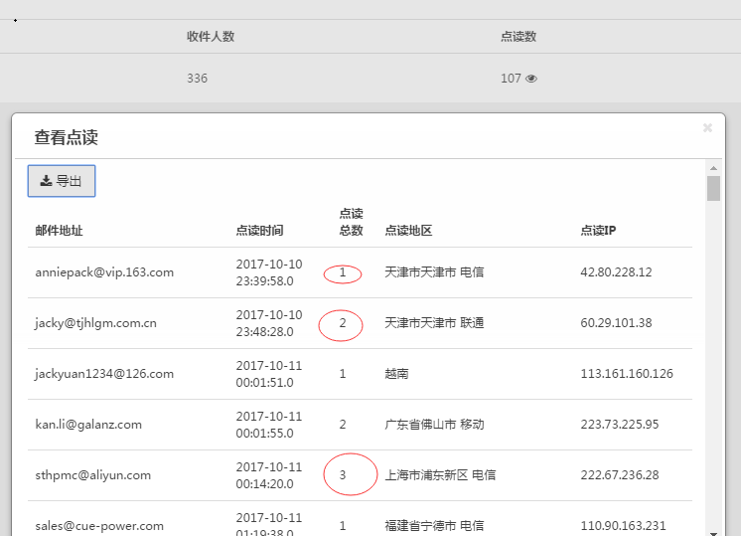Click the 点读地区 column header
The image size is (741, 536).
pyautogui.click(x=408, y=231)
